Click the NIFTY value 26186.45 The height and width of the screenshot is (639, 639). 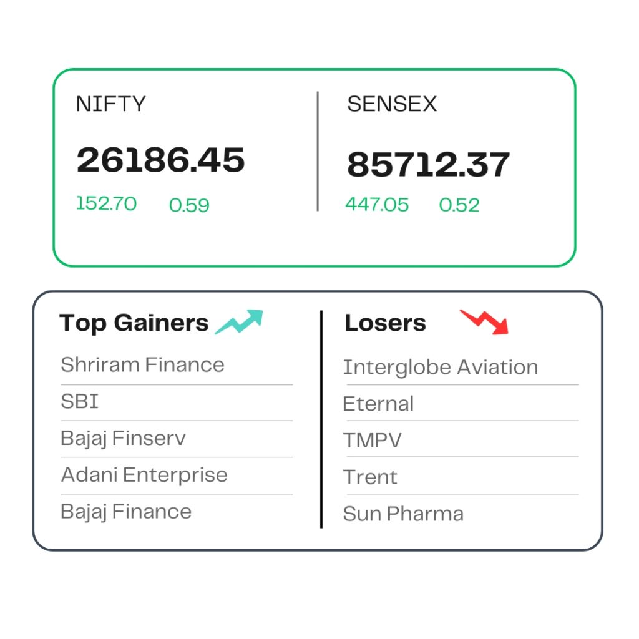160,160
